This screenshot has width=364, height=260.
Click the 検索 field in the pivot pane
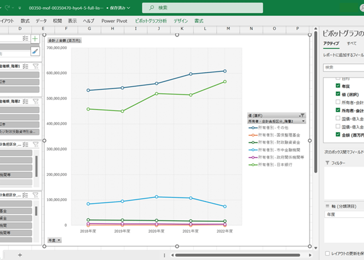344,67
